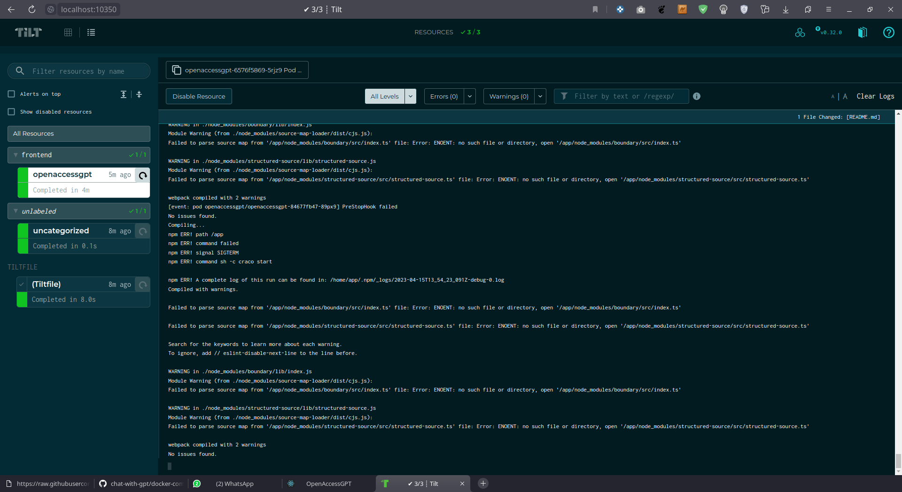Select the All Resources item
The width and height of the screenshot is (902, 492).
click(79, 134)
